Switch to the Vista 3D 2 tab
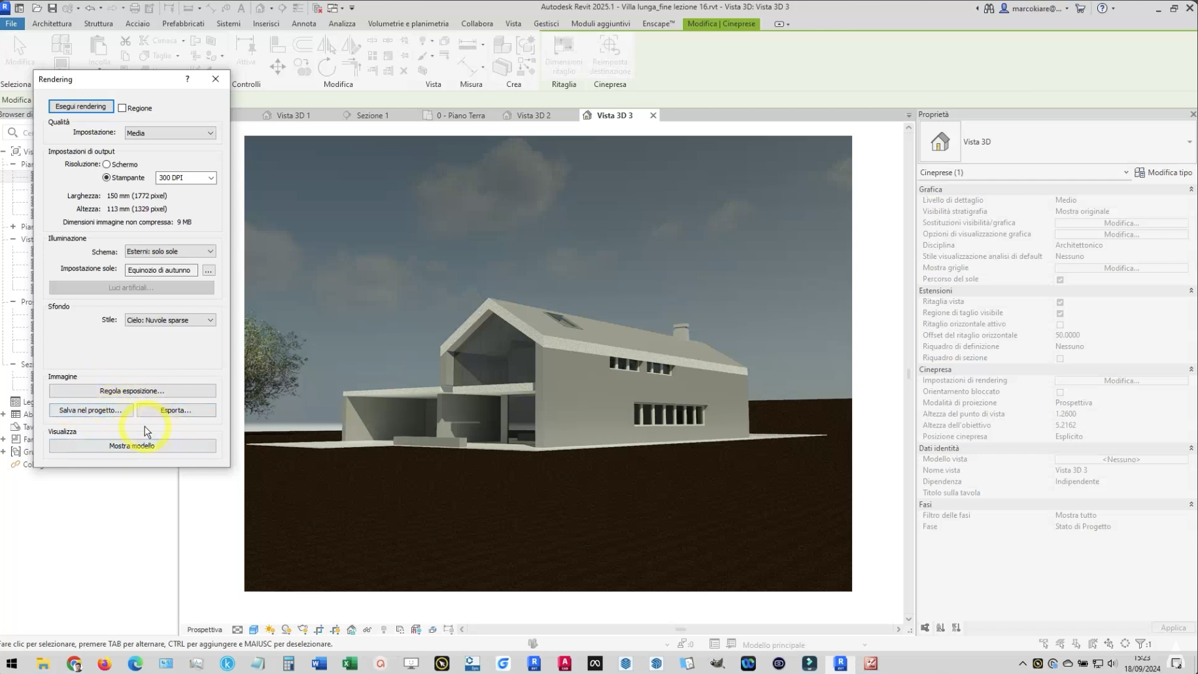This screenshot has height=674, width=1198. (533, 115)
